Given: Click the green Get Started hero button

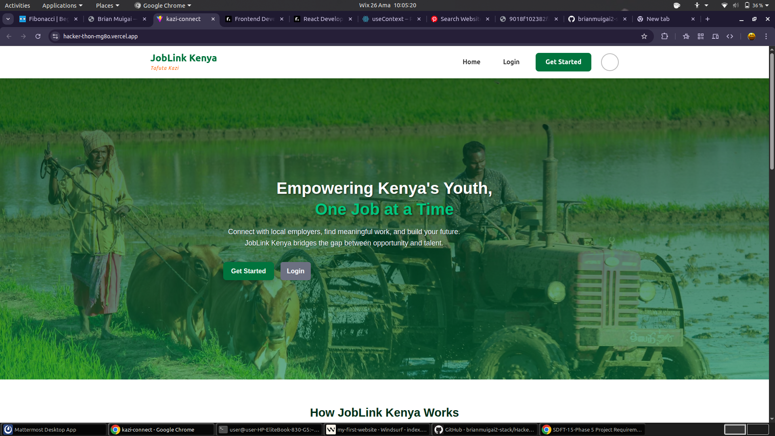Looking at the screenshot, I should (248, 271).
